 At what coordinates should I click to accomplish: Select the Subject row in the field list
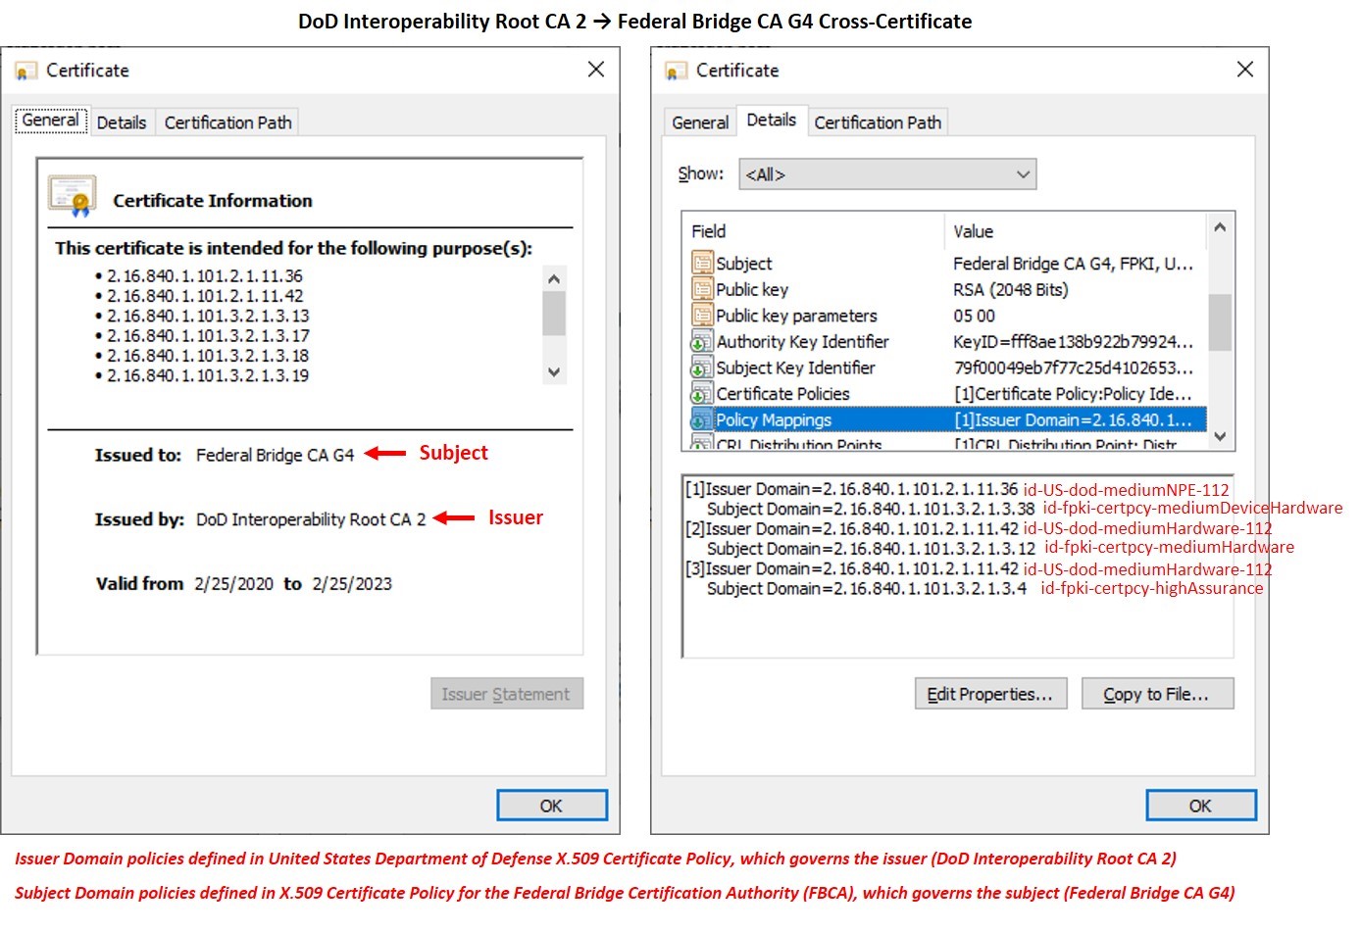point(946,263)
